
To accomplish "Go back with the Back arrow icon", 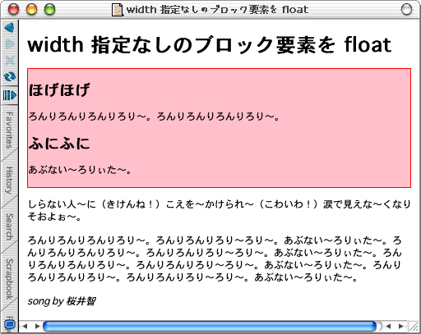I will point(9,28).
